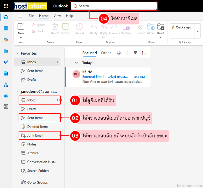Open More apps grid icon
This screenshot has width=203, height=188.
point(6,107)
